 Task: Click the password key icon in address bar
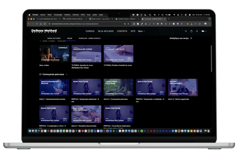(125, 24)
